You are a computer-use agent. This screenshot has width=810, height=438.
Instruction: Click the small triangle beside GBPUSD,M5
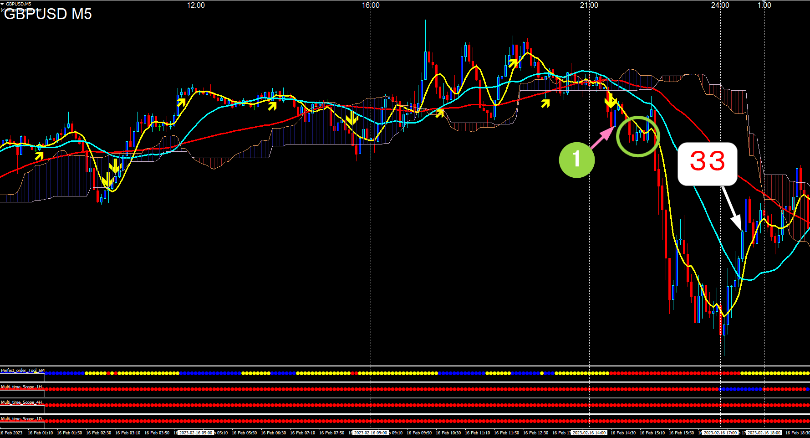pos(2,4)
